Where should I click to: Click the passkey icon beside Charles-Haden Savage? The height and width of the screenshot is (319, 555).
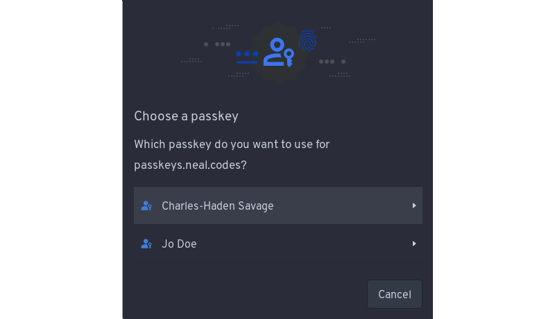point(146,206)
